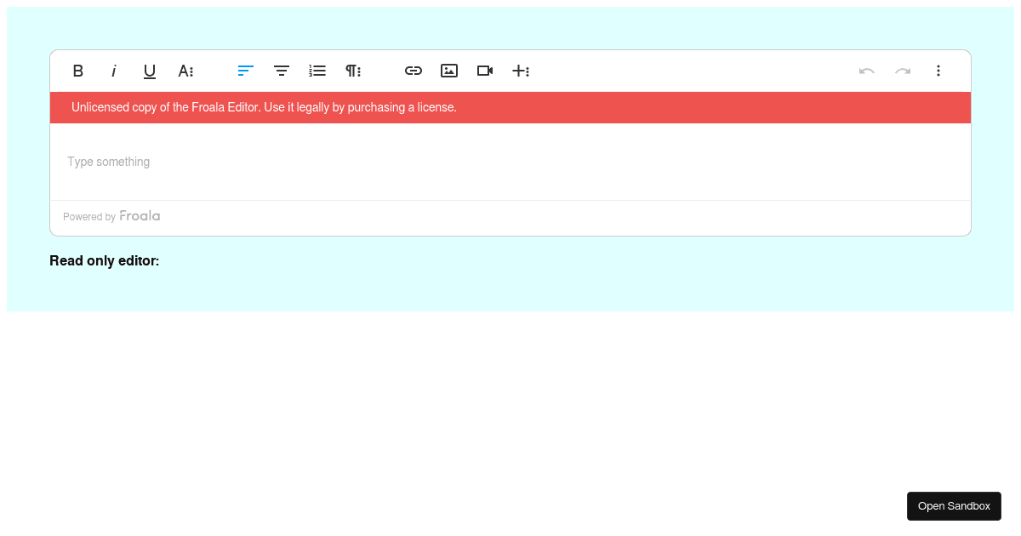Underline the selected text
1021x536 pixels.
tap(149, 71)
